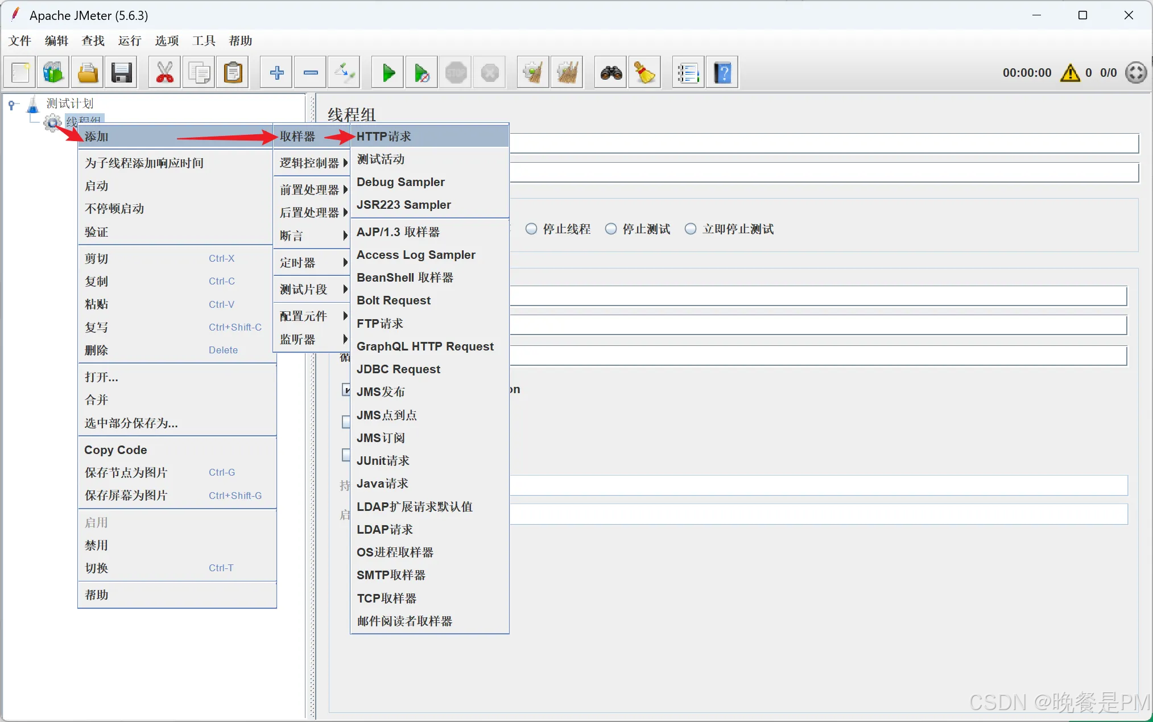
Task: Open the Templates toolbar icon
Action: (x=53, y=72)
